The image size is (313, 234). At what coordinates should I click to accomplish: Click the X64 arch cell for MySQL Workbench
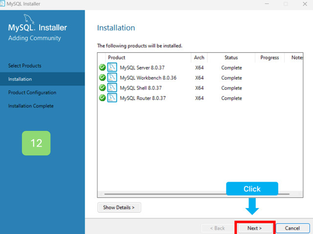[x=199, y=78]
